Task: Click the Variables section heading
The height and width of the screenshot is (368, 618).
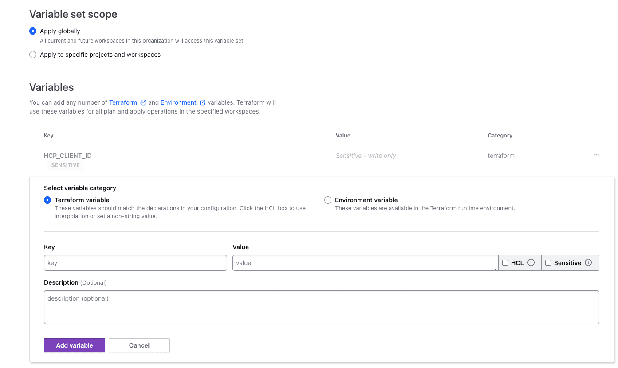Action: 51,87
